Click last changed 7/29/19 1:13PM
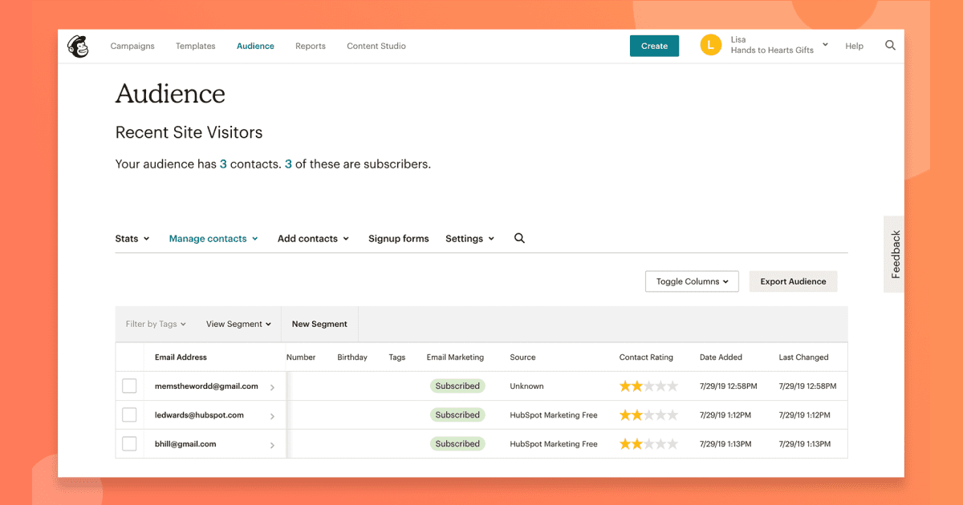 [805, 444]
